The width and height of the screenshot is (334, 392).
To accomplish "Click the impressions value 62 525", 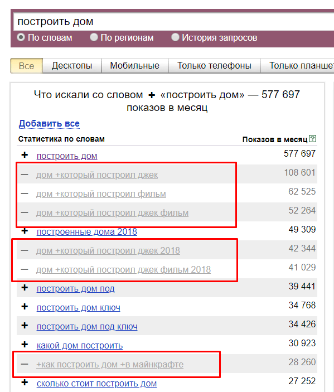I will tap(302, 191).
